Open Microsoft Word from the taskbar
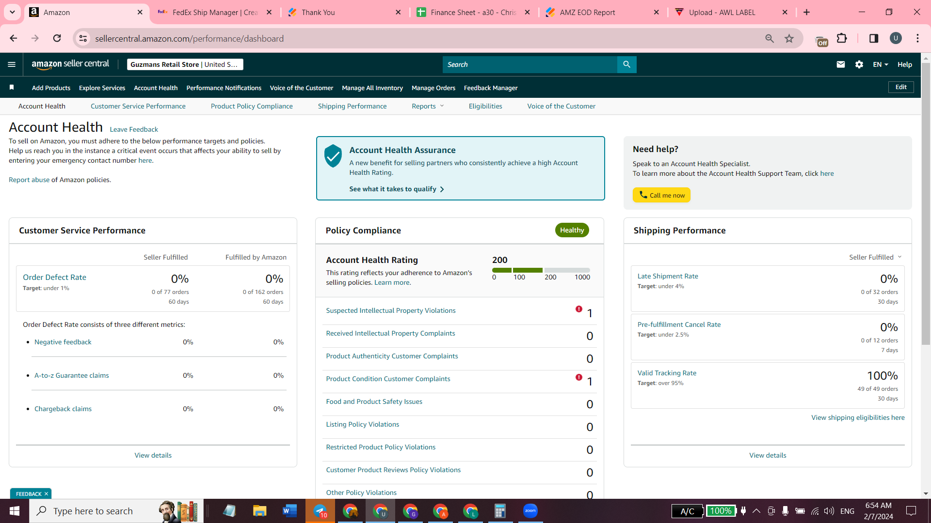Image resolution: width=931 pixels, height=523 pixels. click(289, 511)
